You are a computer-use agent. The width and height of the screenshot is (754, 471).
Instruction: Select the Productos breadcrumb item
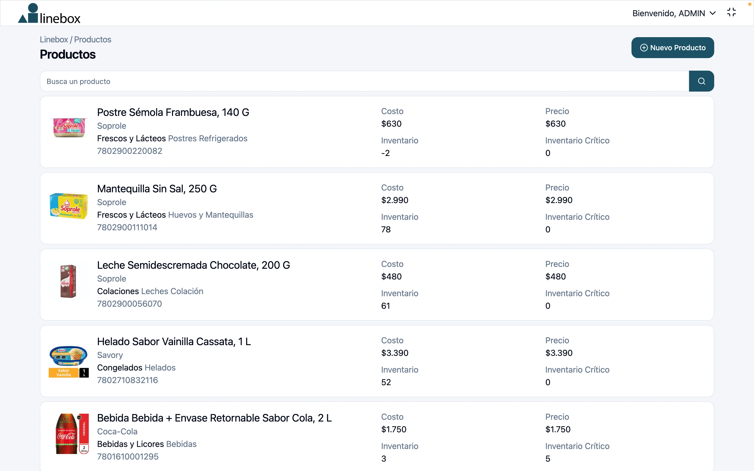(92, 39)
